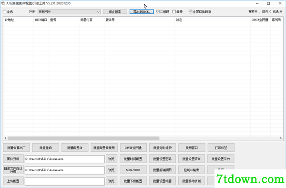Click the 上传配置 button
Viewport: 286px width, 188px height.
pyautogui.click(x=13, y=181)
